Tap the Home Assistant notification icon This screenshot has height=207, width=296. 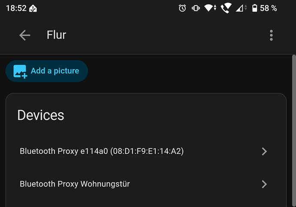click(33, 9)
